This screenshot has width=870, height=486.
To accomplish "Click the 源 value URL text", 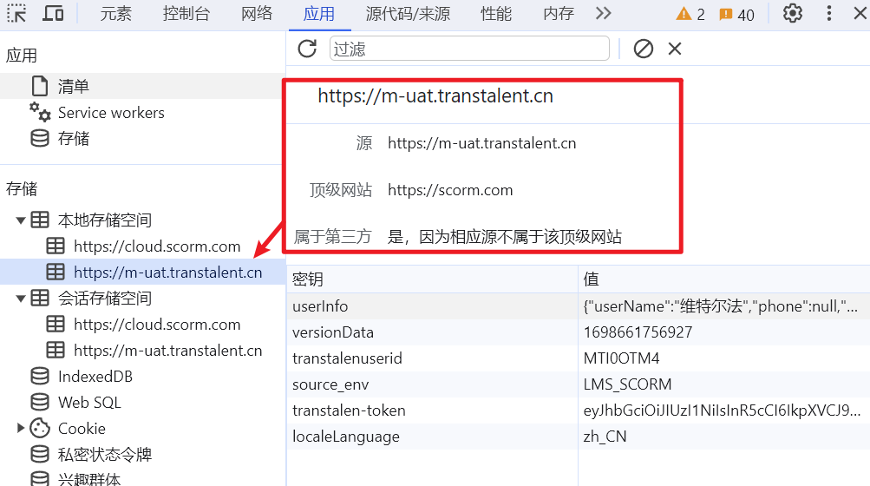I will tap(481, 143).
